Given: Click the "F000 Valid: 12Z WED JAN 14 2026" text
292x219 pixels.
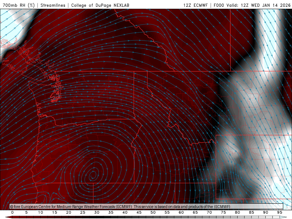Looking at the screenshot, I should (252, 5).
